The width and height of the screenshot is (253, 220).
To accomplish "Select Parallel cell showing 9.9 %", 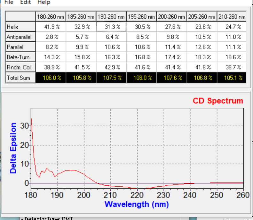I will pos(81,47).
